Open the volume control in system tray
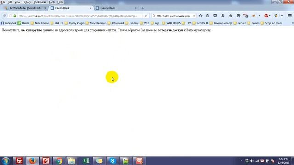This screenshot has width=294, height=165. coord(252,161)
